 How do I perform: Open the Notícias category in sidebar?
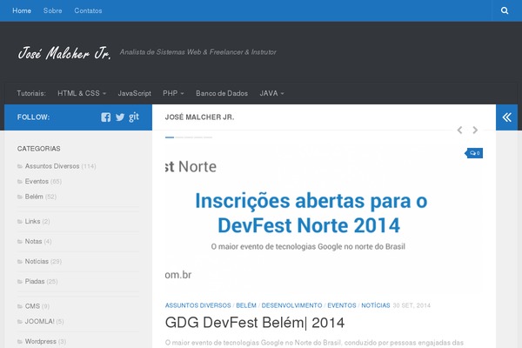pos(37,261)
